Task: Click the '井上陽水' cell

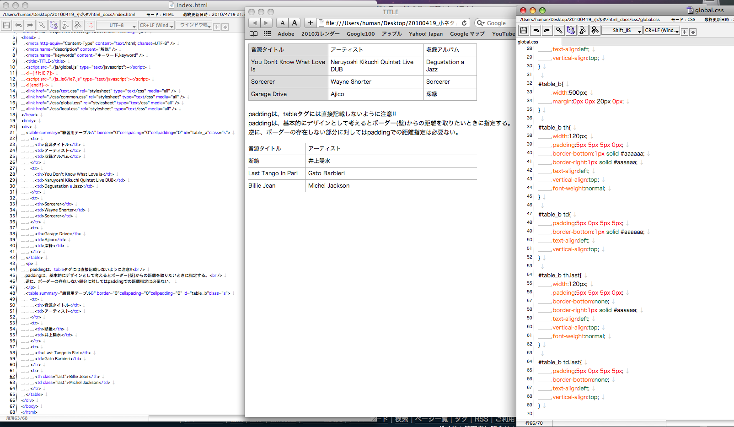Action: (391, 161)
